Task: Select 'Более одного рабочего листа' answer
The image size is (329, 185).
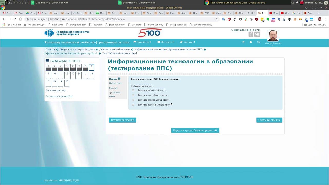Action: pyautogui.click(x=133, y=95)
